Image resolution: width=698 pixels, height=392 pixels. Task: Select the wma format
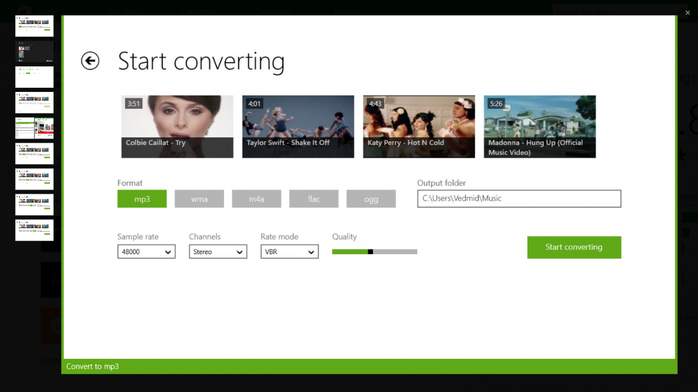(200, 199)
